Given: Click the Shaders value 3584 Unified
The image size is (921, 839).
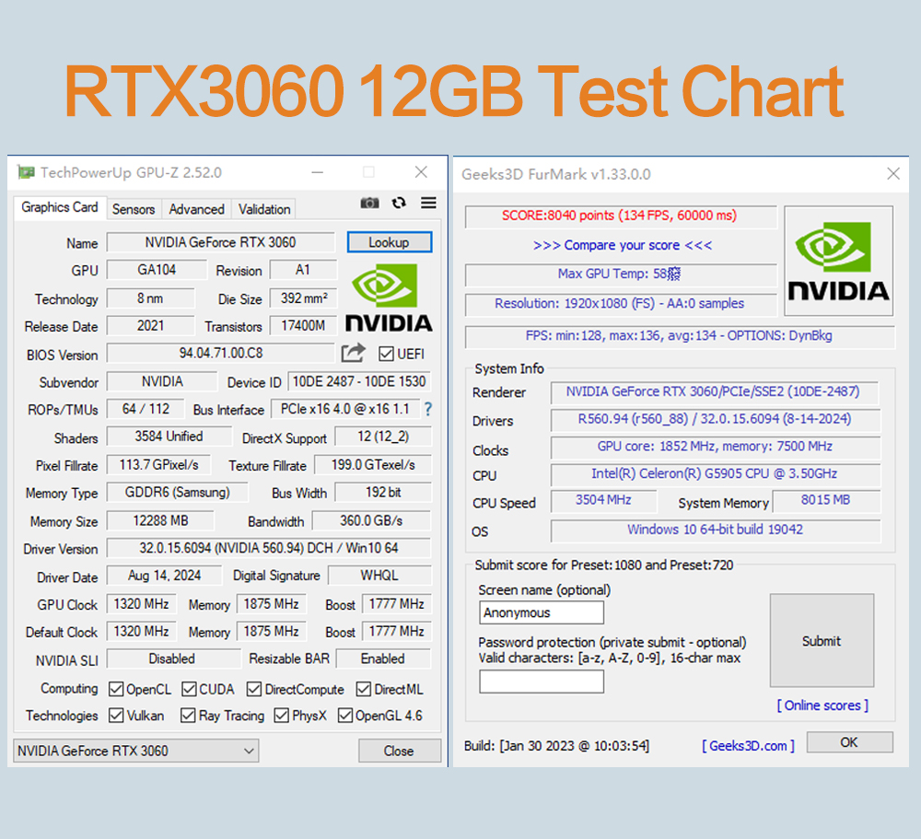Looking at the screenshot, I should 169,436.
